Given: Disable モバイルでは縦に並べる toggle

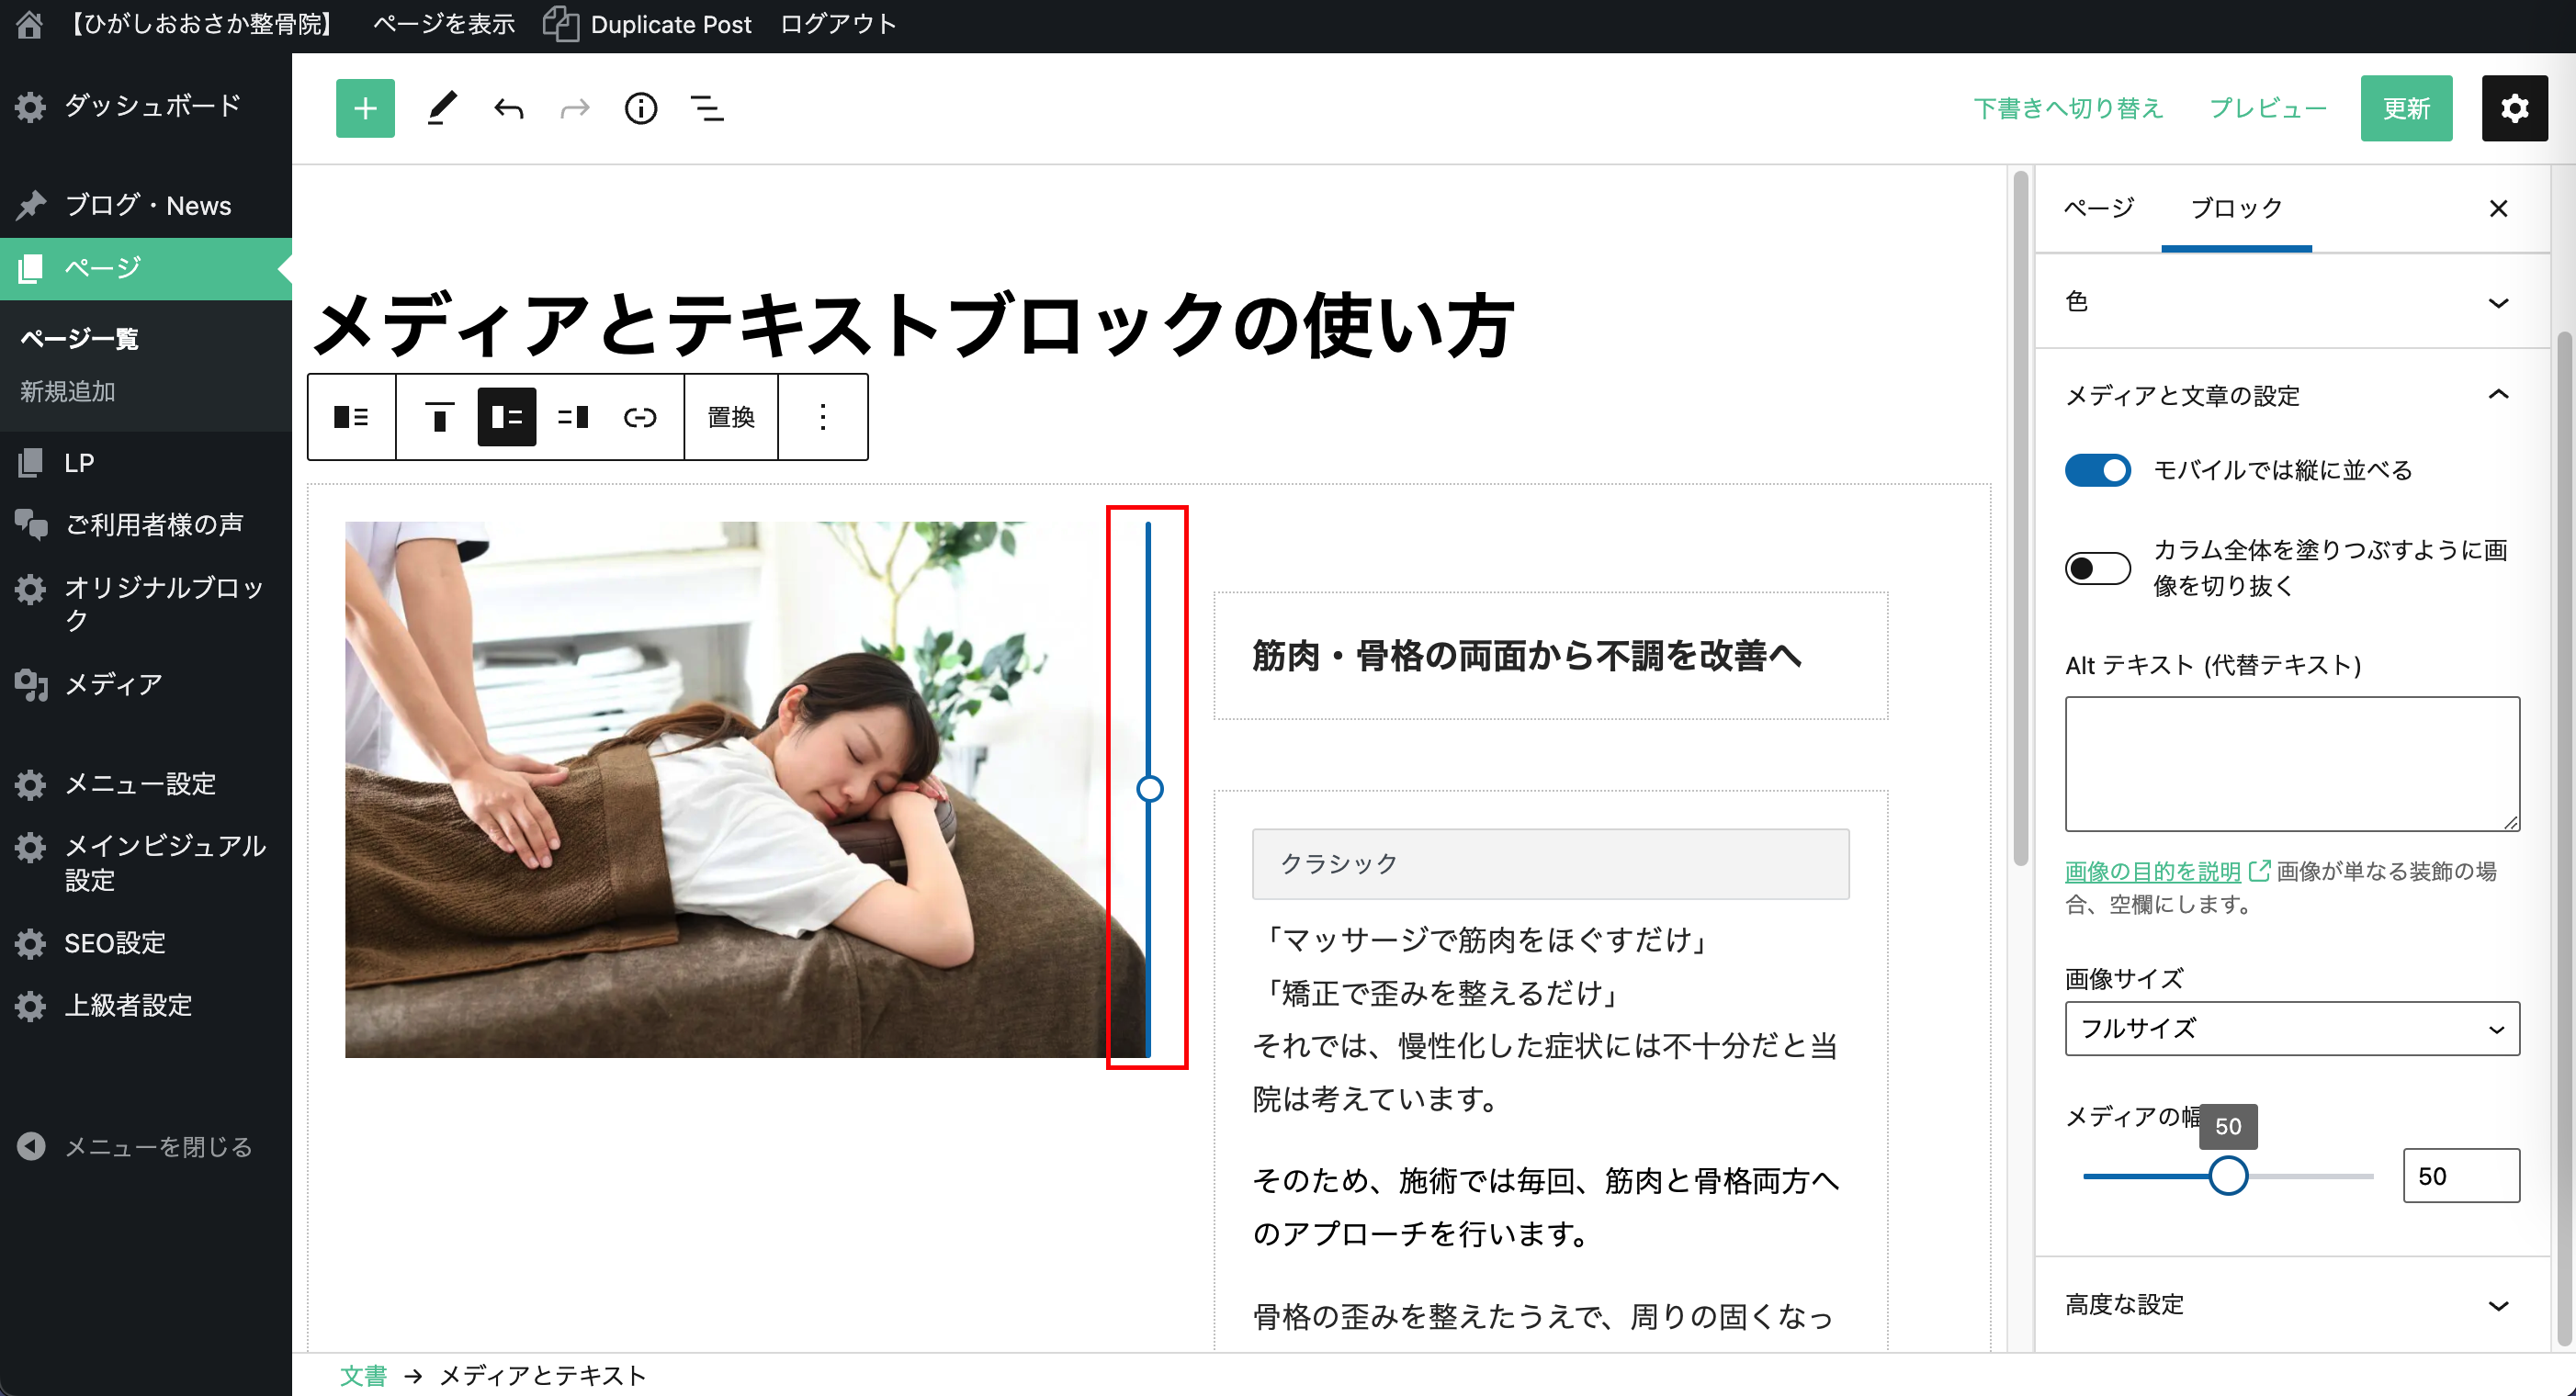Looking at the screenshot, I should tap(2097, 470).
